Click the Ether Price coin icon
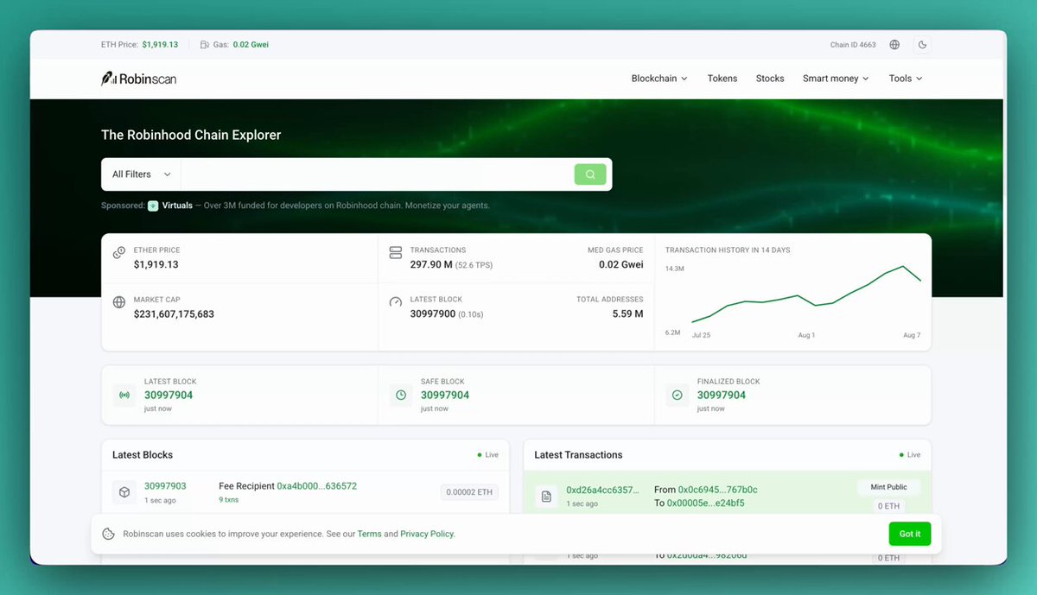Image resolution: width=1037 pixels, height=595 pixels. tap(119, 254)
